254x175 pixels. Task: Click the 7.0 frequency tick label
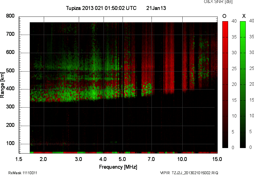click(x=151, y=159)
